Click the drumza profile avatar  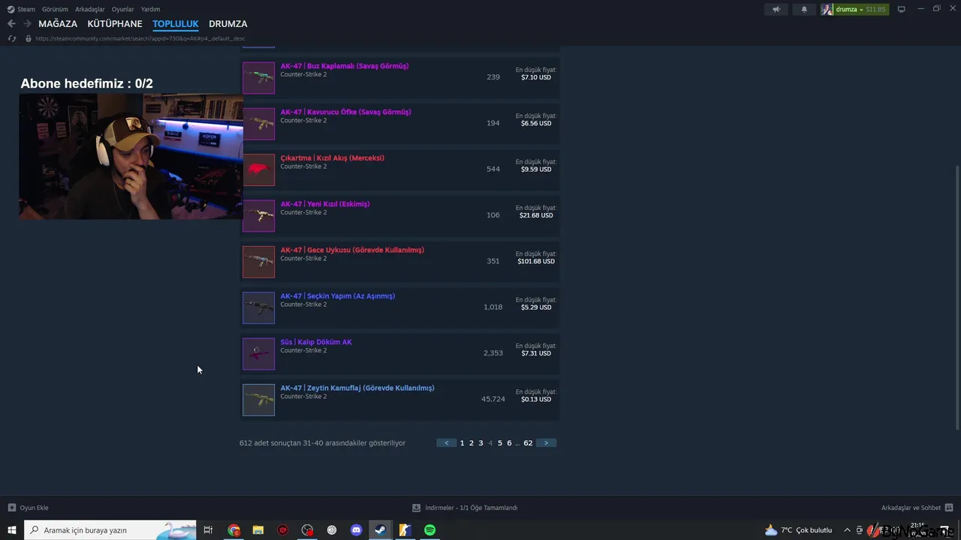pyautogui.click(x=827, y=9)
